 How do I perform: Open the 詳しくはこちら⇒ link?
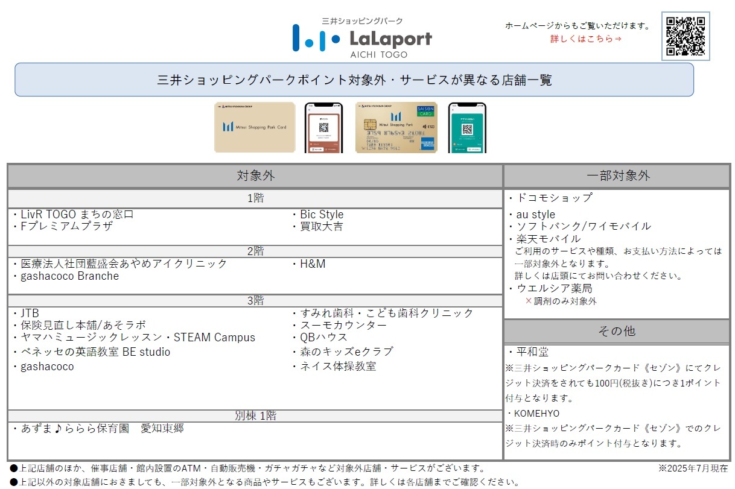[x=586, y=39]
